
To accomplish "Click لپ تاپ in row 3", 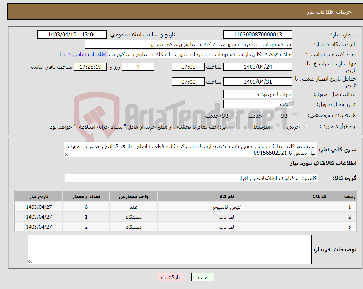I will click(x=226, y=227).
